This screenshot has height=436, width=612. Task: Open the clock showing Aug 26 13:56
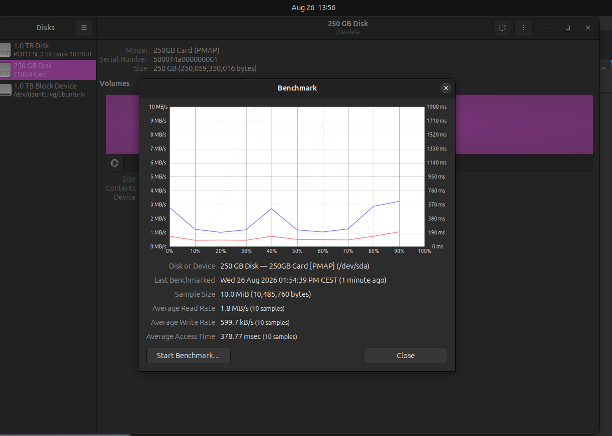pyautogui.click(x=313, y=8)
